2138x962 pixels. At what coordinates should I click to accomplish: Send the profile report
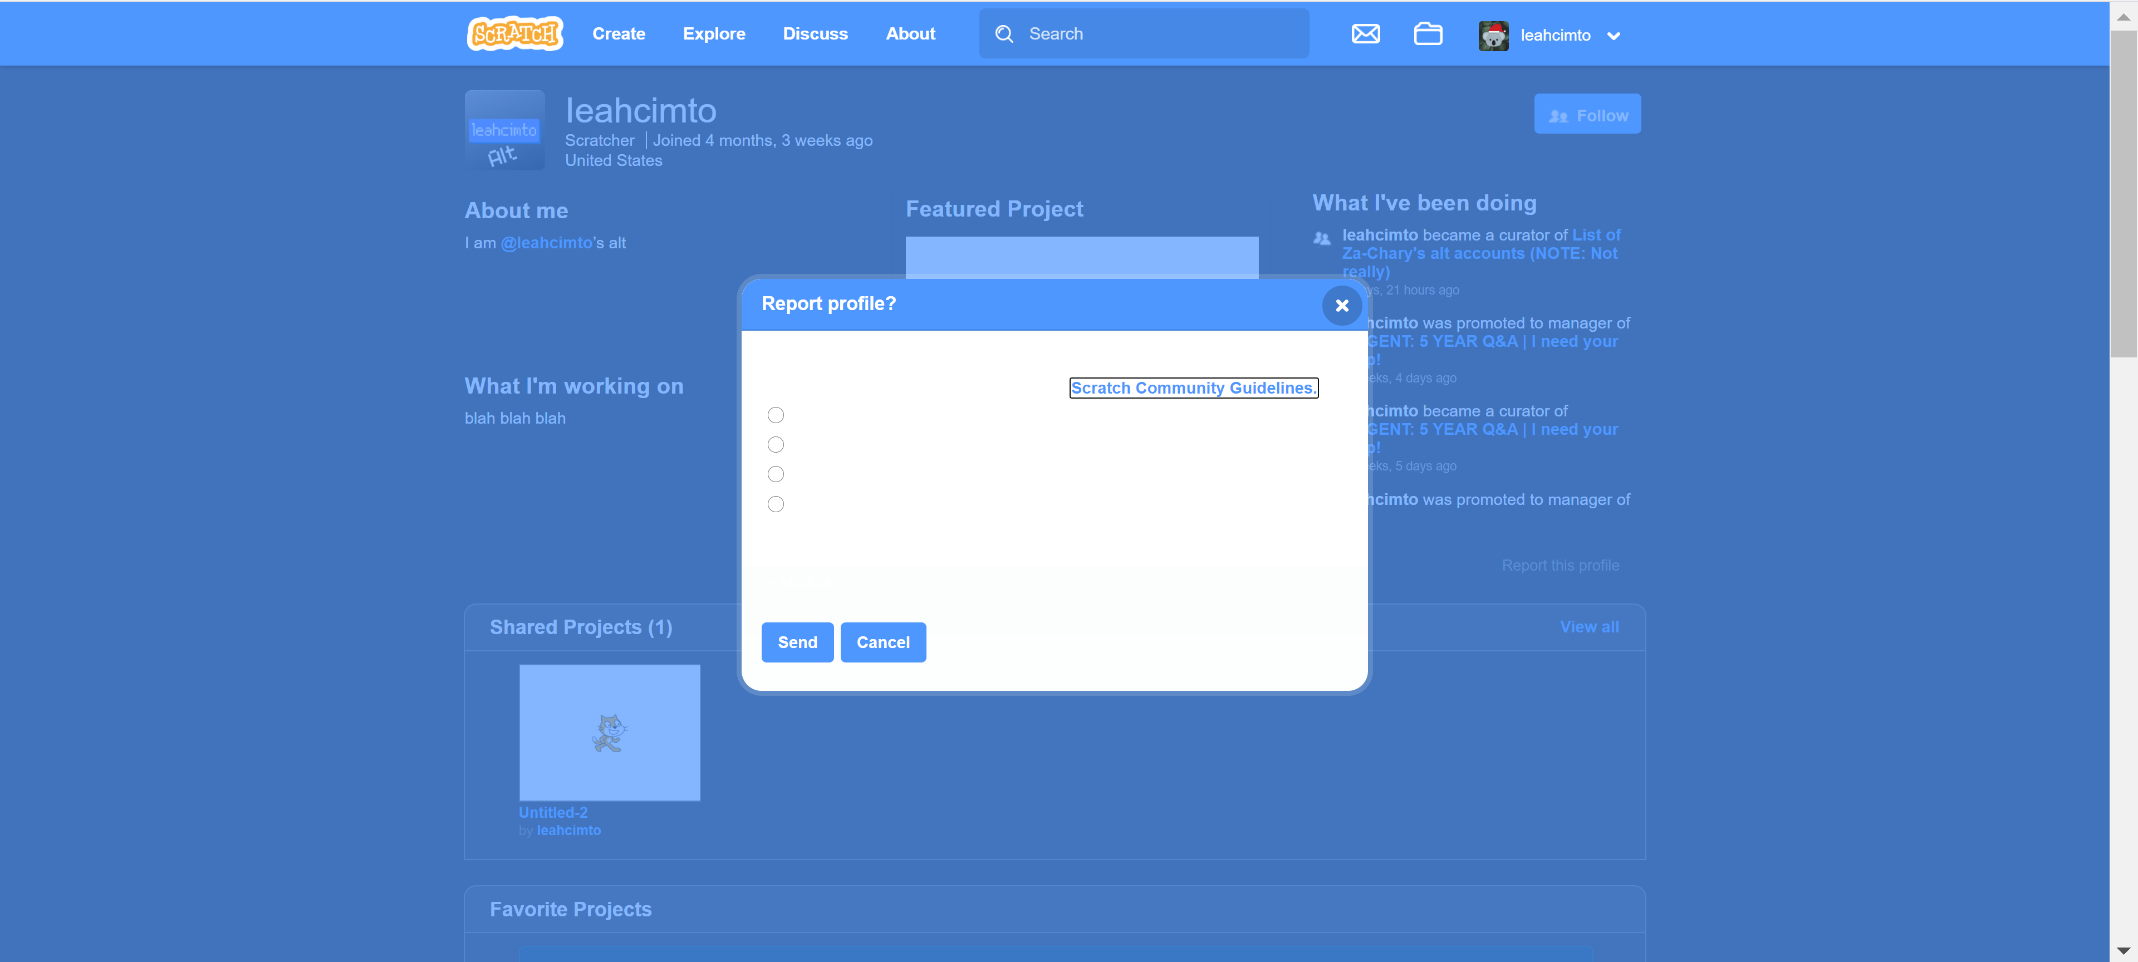[x=797, y=642]
